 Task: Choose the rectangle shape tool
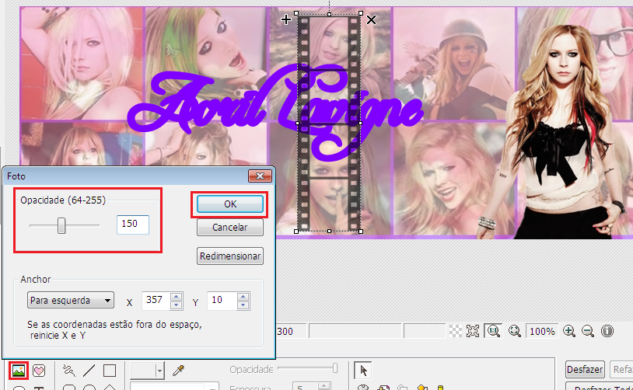pos(110,371)
